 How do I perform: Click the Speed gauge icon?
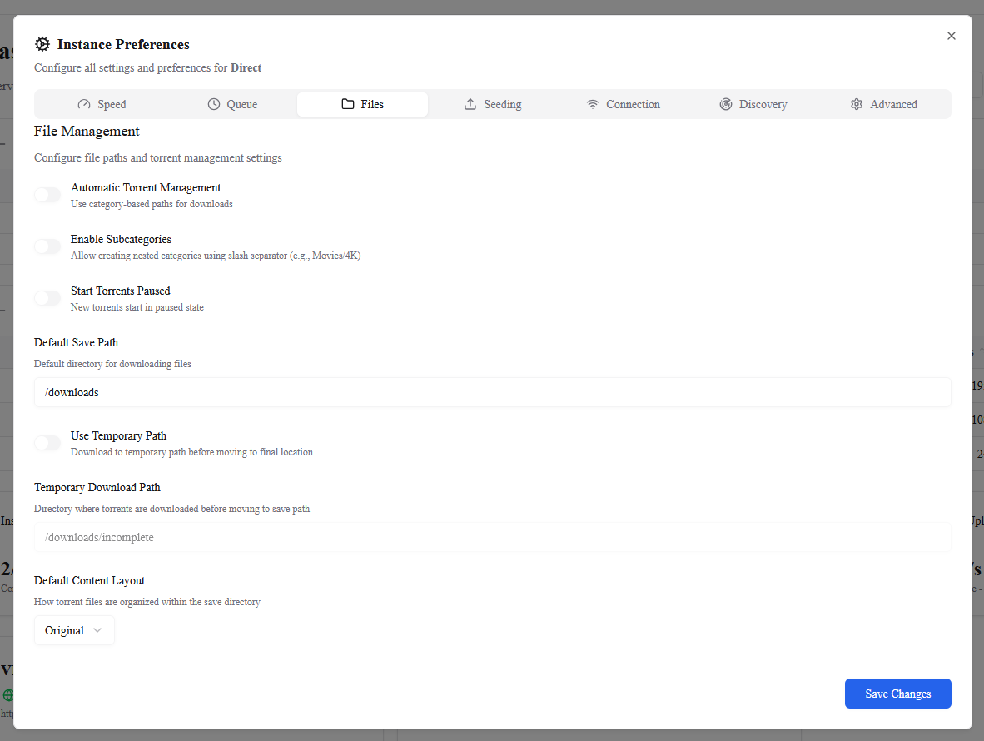[83, 104]
